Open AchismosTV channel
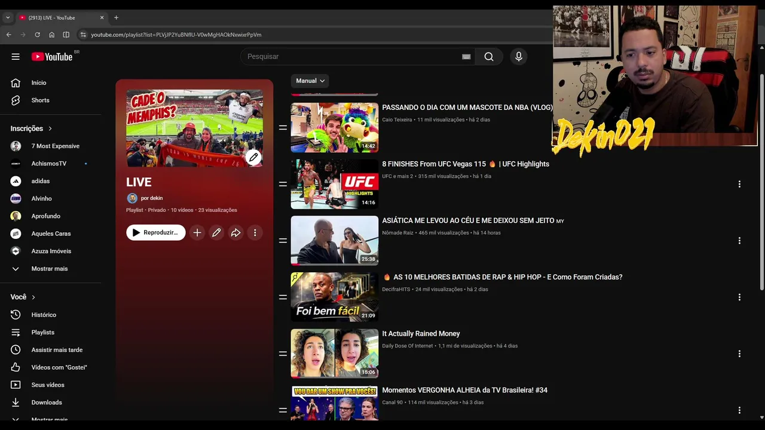765x430 pixels. point(49,164)
